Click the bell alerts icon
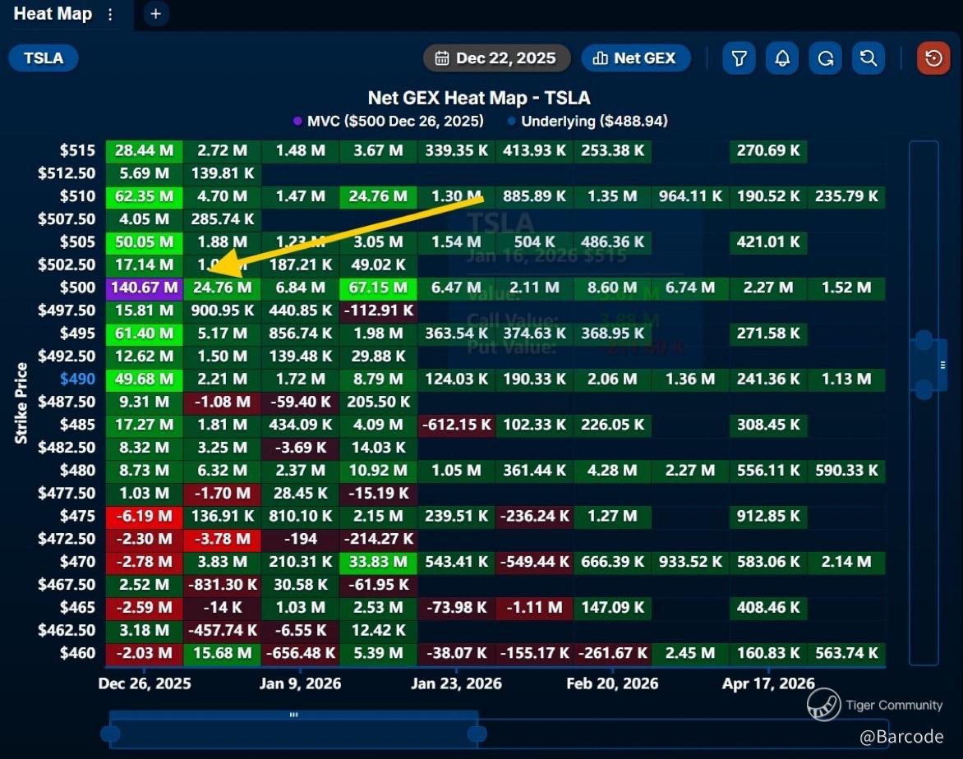The image size is (963, 759). pyautogui.click(x=782, y=58)
